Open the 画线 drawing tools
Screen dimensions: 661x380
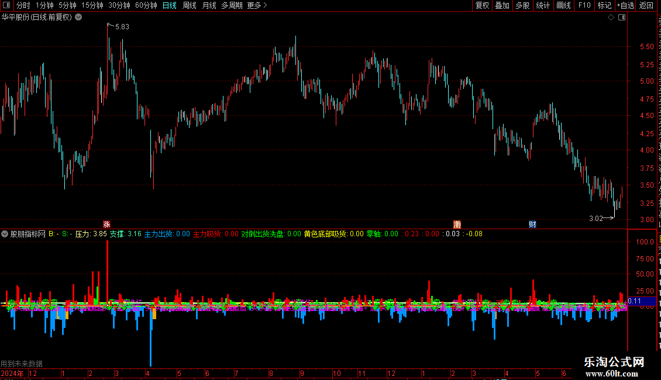[563, 5]
